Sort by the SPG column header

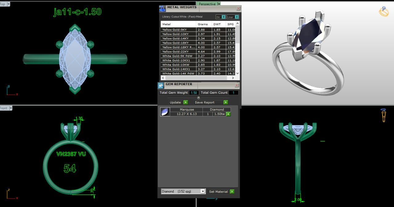(231, 24)
